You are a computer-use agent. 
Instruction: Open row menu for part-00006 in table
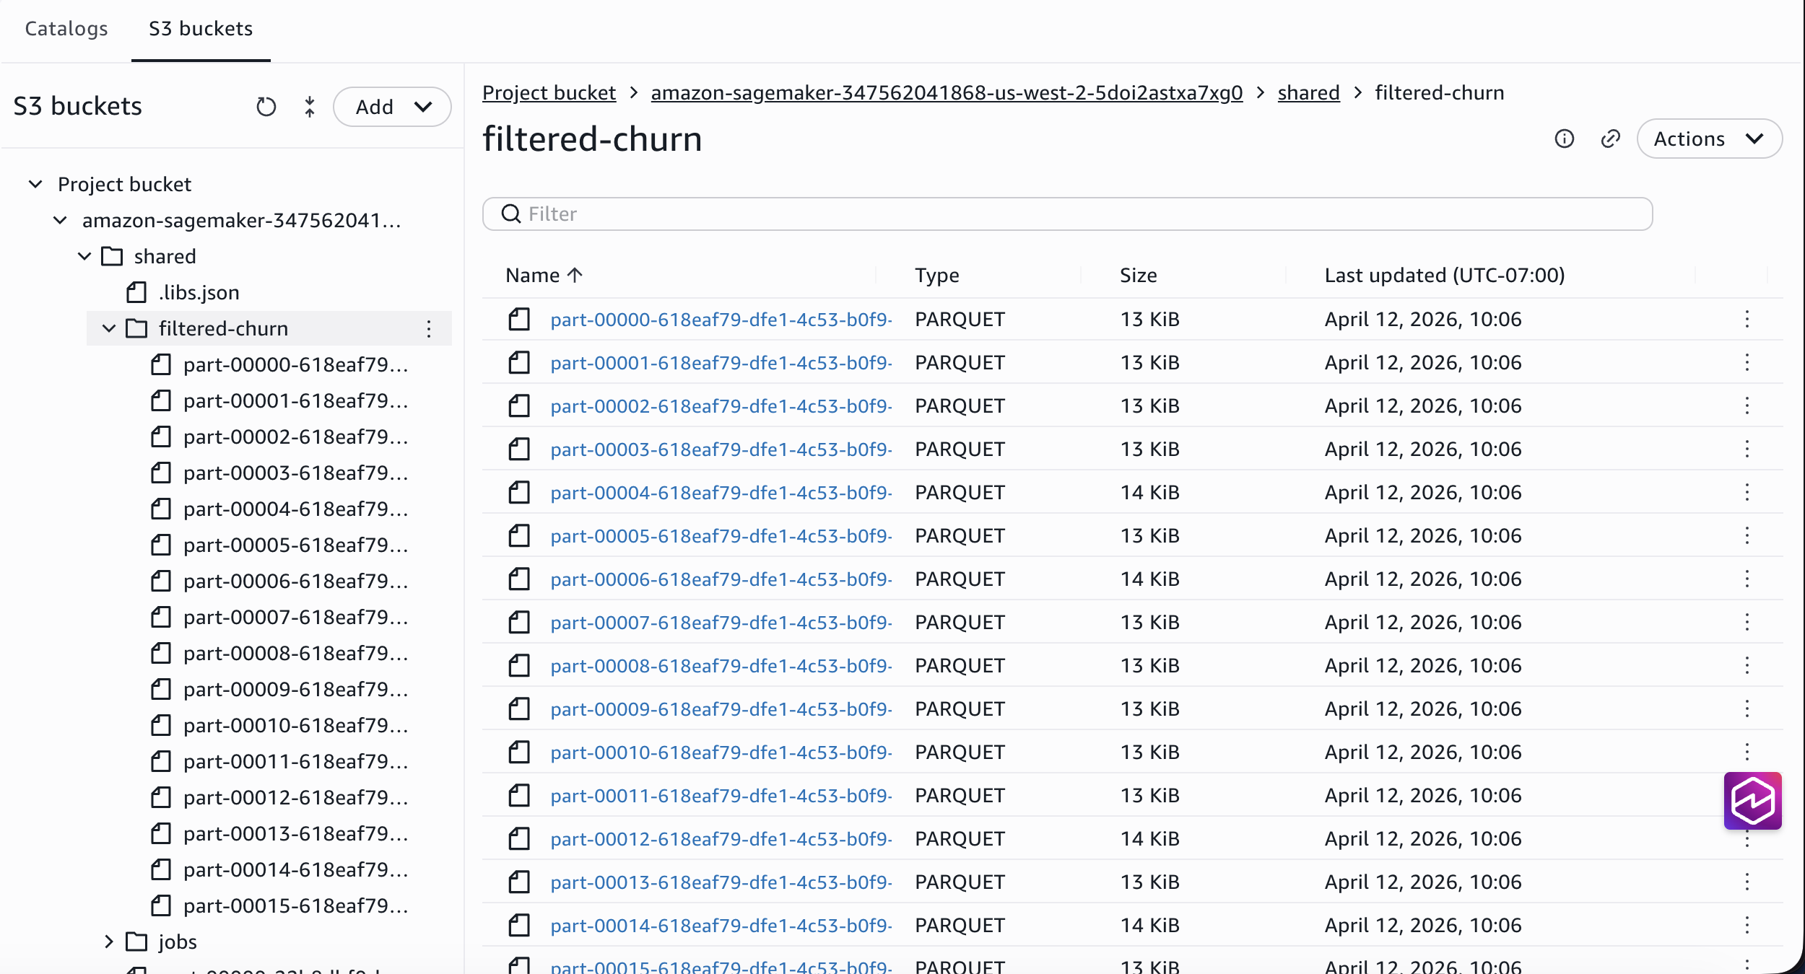point(1747,579)
